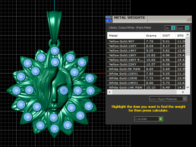This screenshot has width=196, height=147.
Task: Click the Library: Cutout White label
Action: pyautogui.click(x=130, y=28)
